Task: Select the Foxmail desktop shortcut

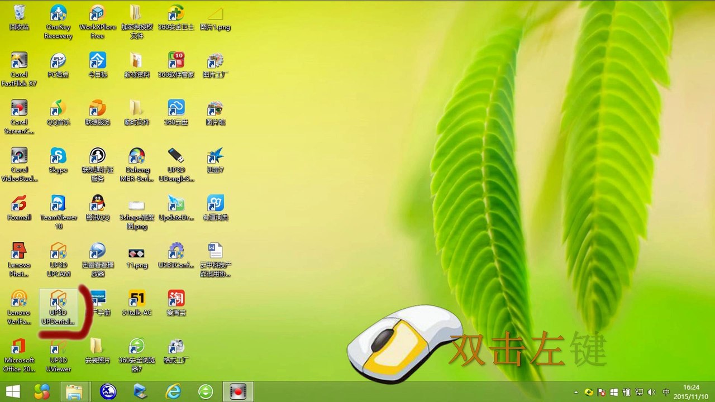Action: point(19,208)
